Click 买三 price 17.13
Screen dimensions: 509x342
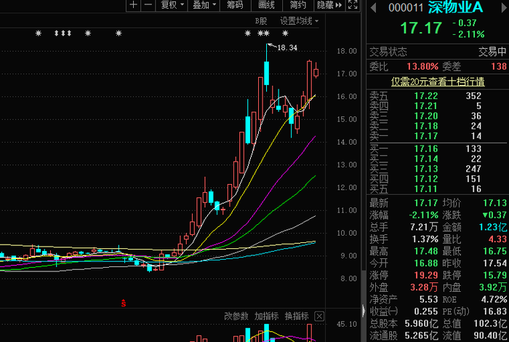(x=426, y=169)
